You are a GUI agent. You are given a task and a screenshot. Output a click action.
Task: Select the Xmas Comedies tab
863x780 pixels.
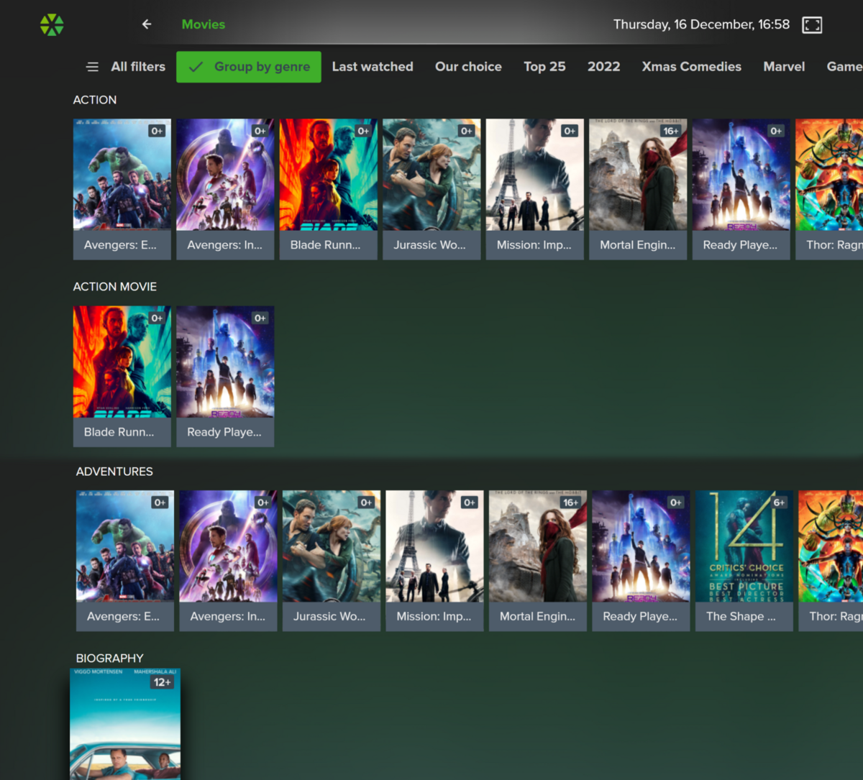point(691,67)
